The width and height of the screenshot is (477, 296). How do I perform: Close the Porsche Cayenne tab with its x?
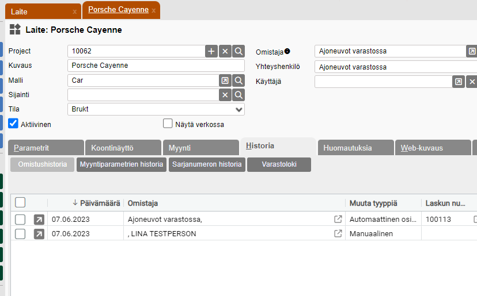(x=154, y=10)
